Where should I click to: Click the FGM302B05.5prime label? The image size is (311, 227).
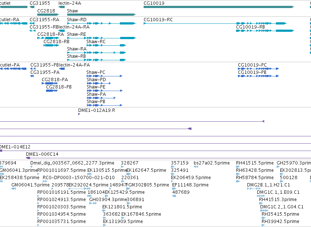point(148,185)
